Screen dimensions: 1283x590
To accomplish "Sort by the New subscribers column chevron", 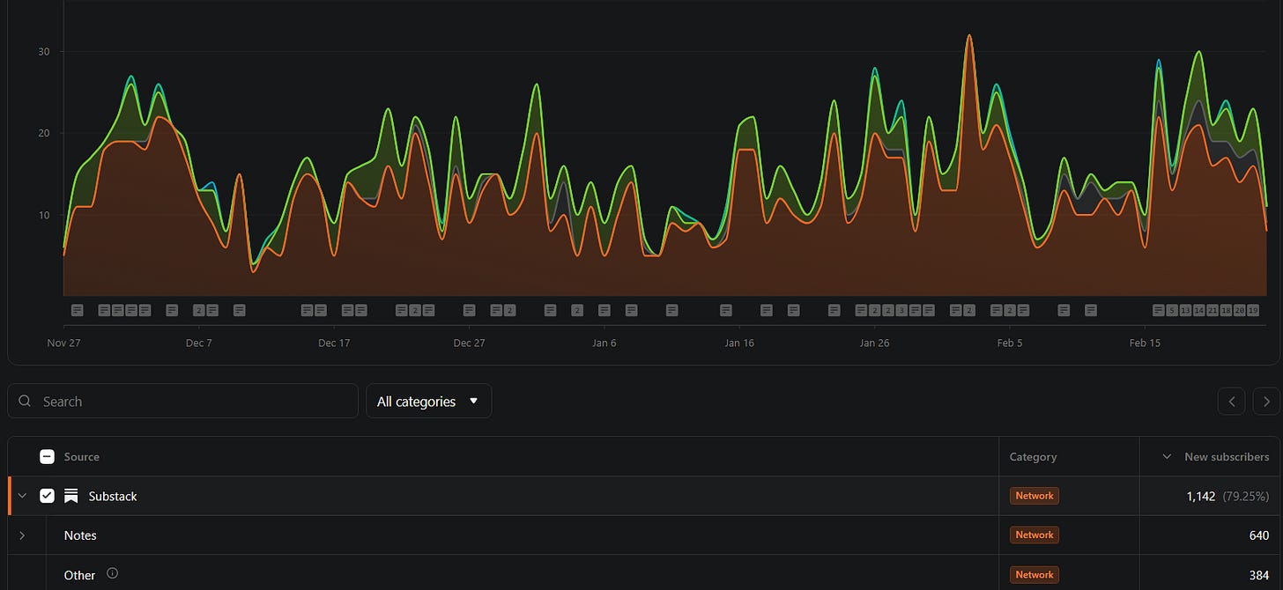I will (1166, 456).
